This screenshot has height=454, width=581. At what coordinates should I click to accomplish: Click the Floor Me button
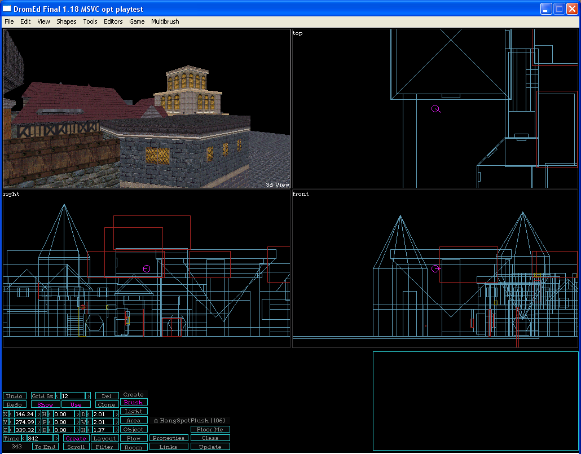[x=210, y=429]
